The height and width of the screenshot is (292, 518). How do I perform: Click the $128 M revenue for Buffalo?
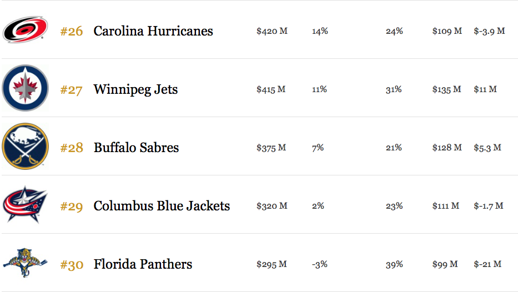[x=447, y=148]
